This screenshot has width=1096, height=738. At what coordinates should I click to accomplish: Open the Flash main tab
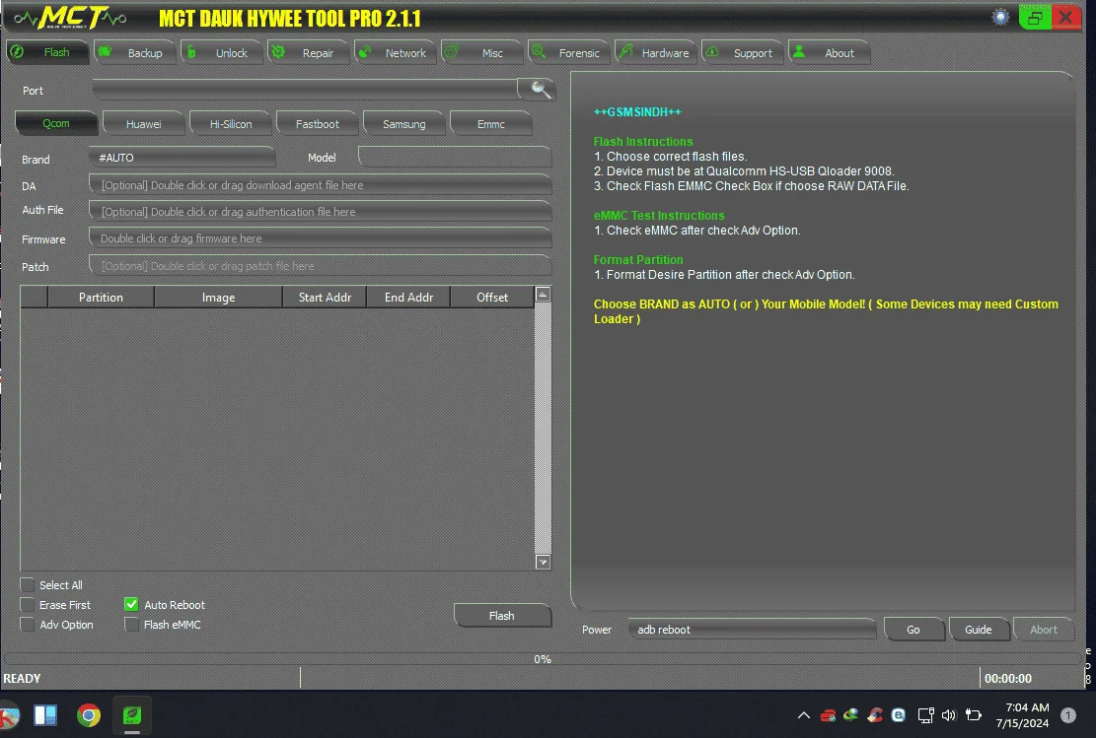(x=47, y=52)
